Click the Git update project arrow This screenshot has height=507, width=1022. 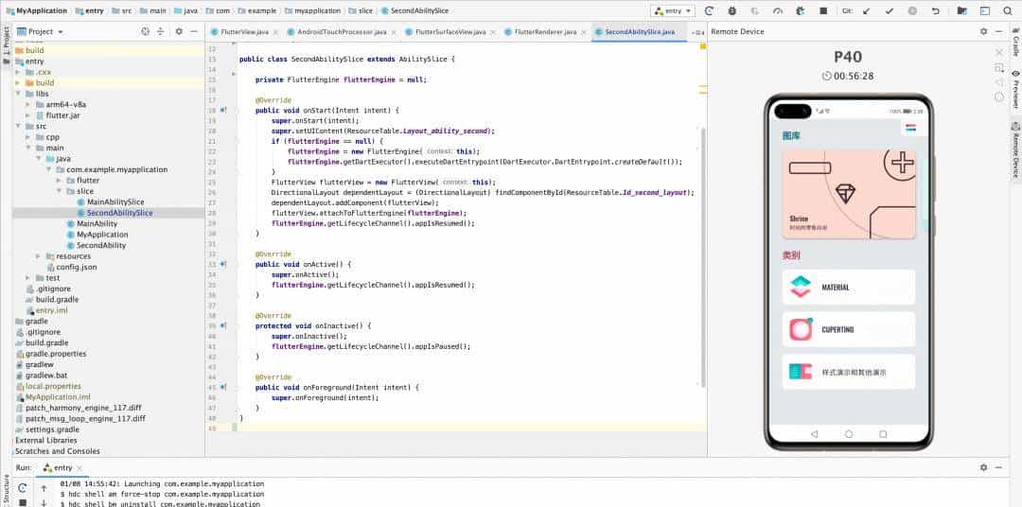click(868, 10)
